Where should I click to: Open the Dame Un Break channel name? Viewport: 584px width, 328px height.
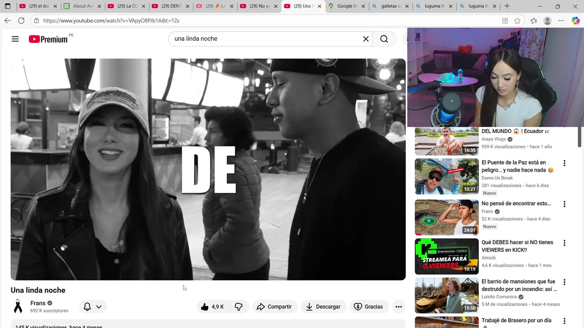tap(497, 178)
